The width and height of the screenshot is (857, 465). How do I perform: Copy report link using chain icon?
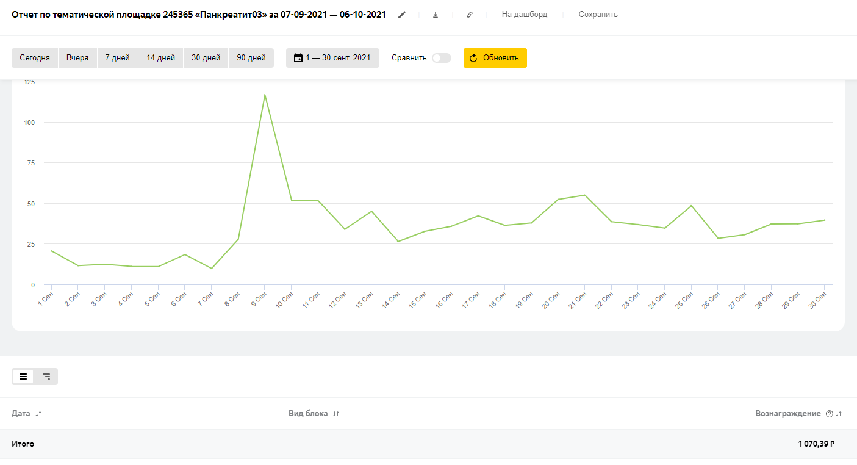pos(469,15)
